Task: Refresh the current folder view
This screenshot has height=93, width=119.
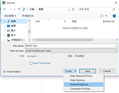Action: click(x=73, y=9)
